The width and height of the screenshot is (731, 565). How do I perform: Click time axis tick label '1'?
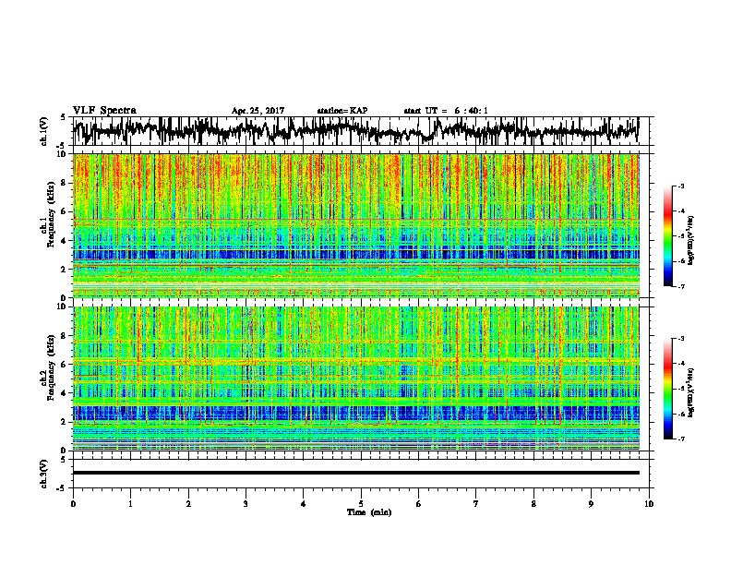(130, 504)
